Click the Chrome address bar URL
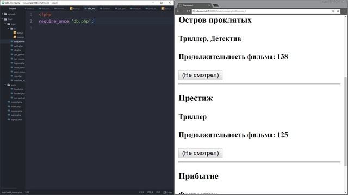Screen dimensions: 348x195 point(221,11)
